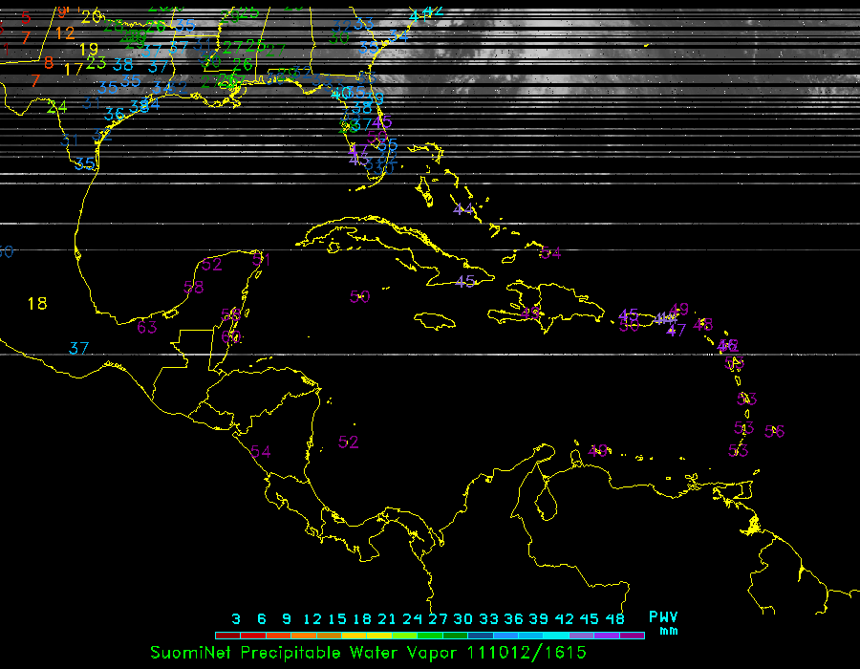Select the 45 reading over eastern Cuba
860x669 pixels.
(x=465, y=281)
